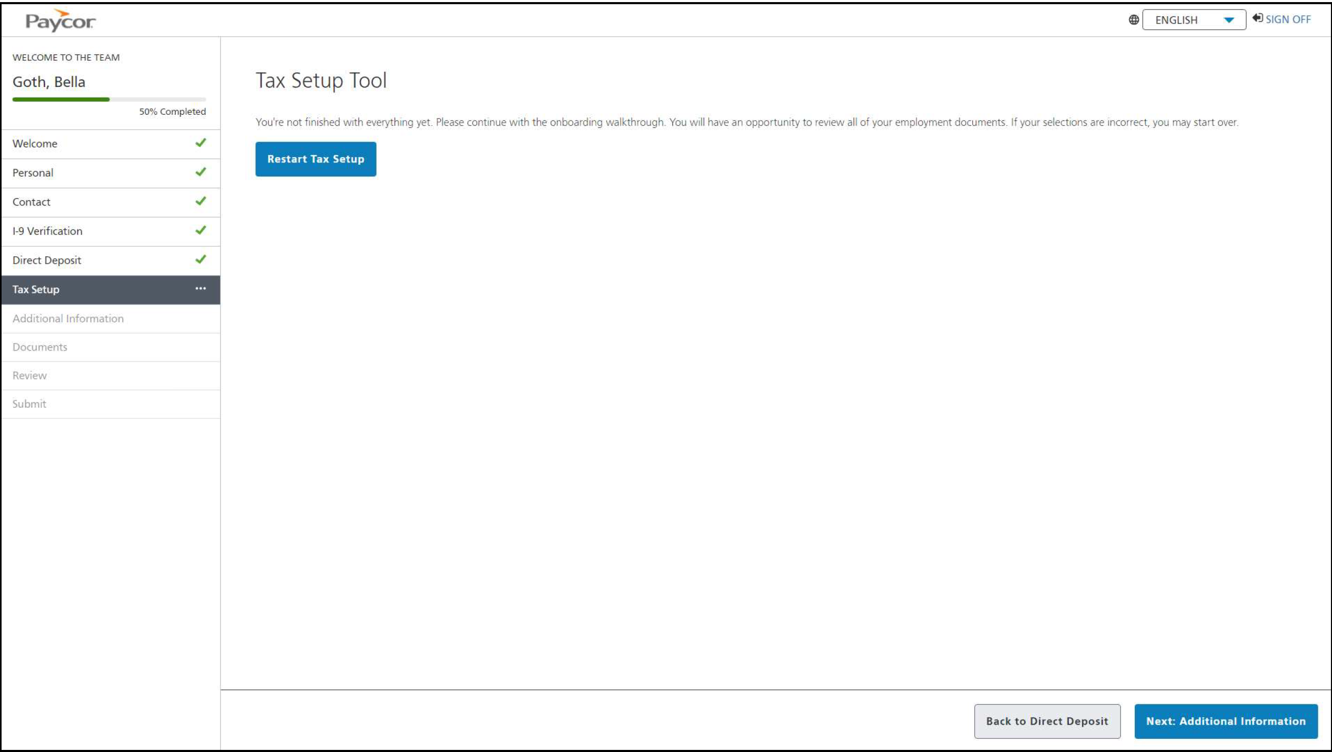Click the I-9 Verification green checkmark
Viewport: 1332px width, 752px height.
(x=200, y=231)
